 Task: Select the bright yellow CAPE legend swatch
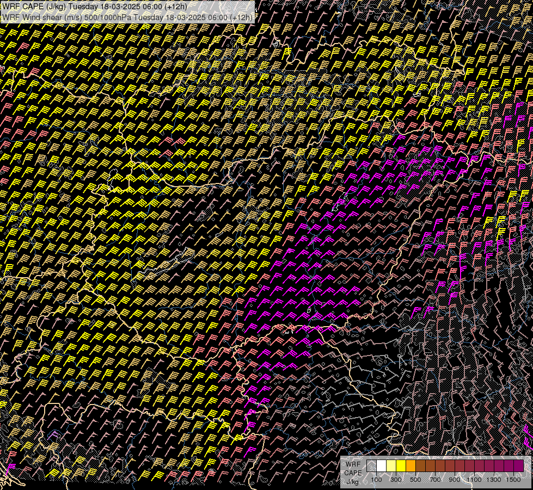point(401,465)
